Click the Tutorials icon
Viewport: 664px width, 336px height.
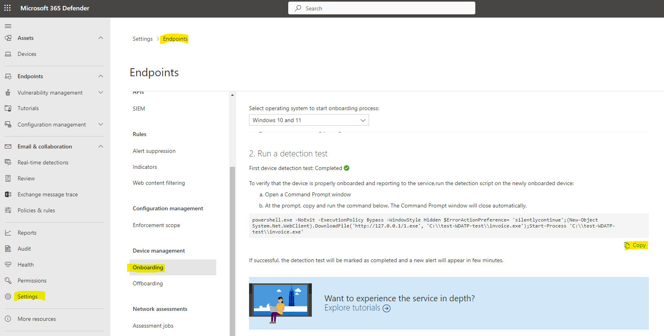8,108
